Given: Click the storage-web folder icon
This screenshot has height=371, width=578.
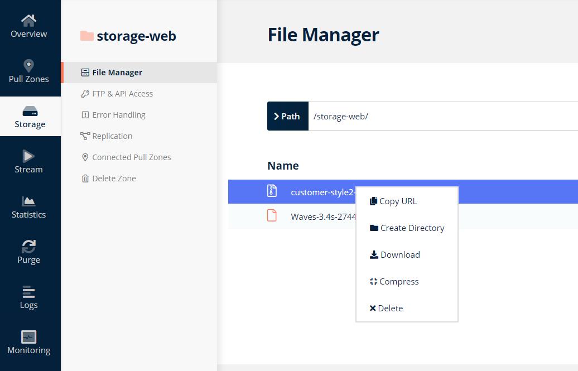Looking at the screenshot, I should coord(87,36).
